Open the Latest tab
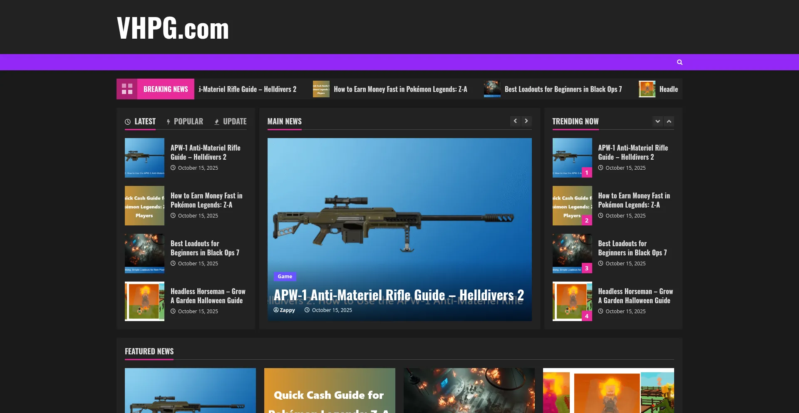The image size is (799, 413). coord(140,121)
